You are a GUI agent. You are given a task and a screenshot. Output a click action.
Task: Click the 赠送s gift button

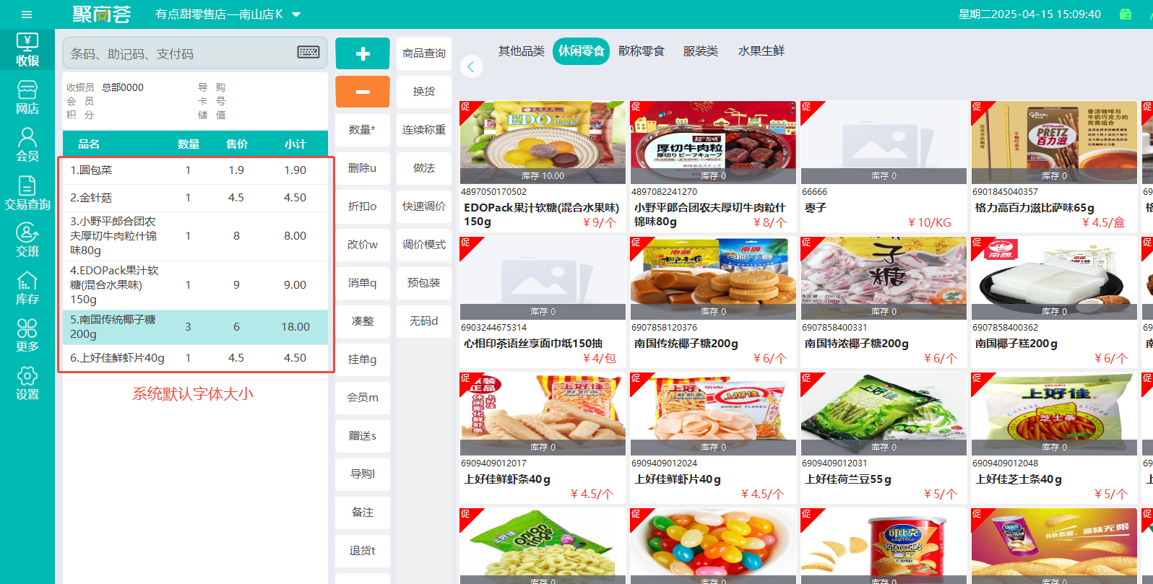click(x=363, y=436)
